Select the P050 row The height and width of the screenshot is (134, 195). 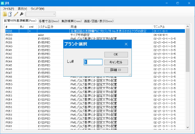click(x=95, y=84)
